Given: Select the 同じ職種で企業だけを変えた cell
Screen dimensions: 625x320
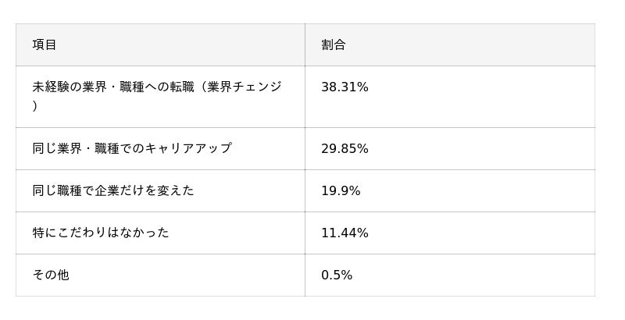Looking at the screenshot, I should tap(113, 190).
